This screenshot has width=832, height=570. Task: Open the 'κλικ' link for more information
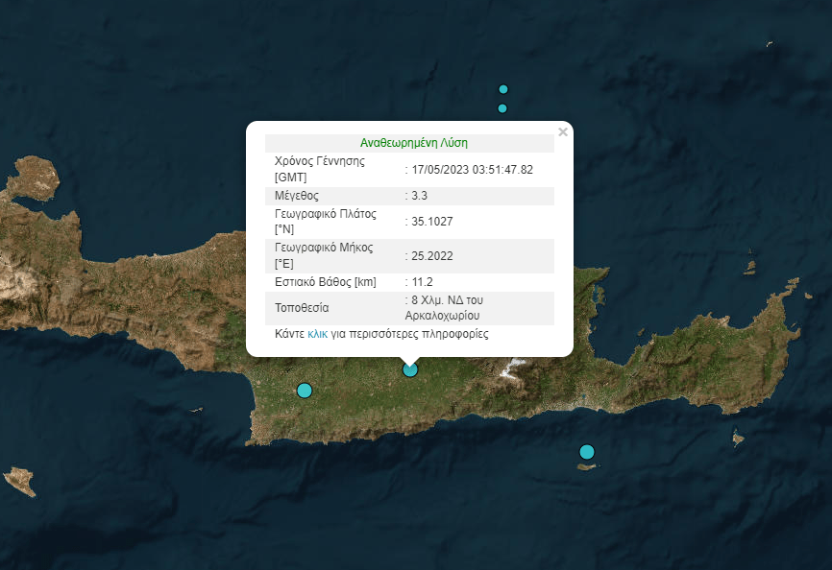pyautogui.click(x=318, y=335)
